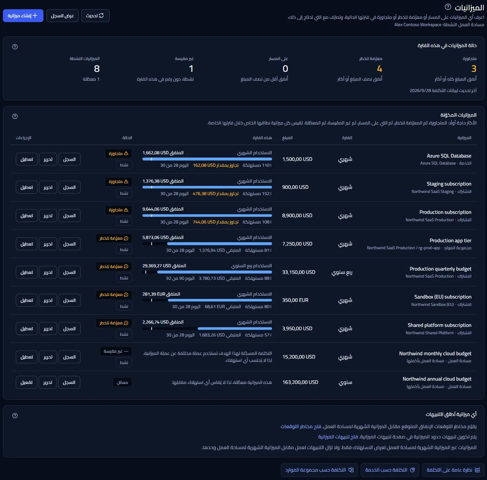Open السجل for Shared platform subscription
Screen dimensions: 487x480
(70, 329)
